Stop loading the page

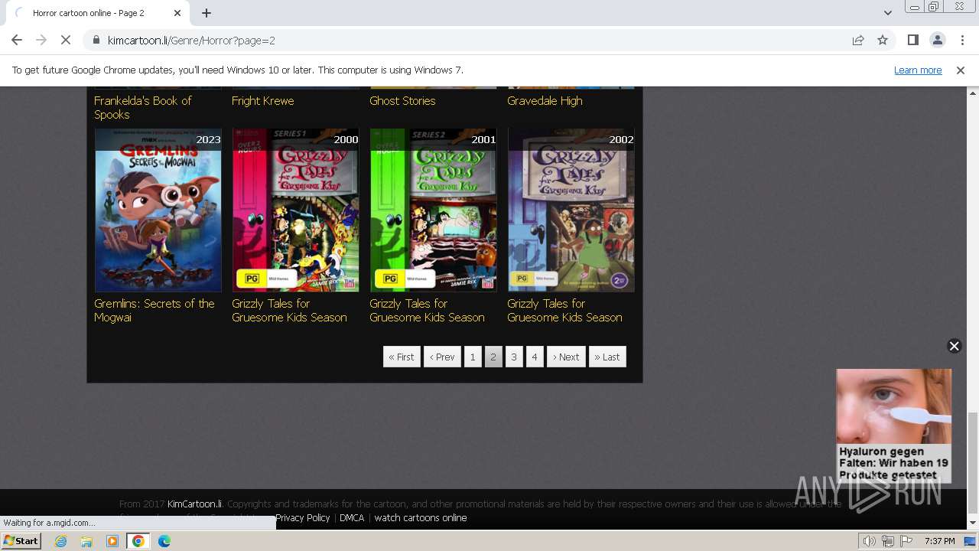(x=65, y=40)
